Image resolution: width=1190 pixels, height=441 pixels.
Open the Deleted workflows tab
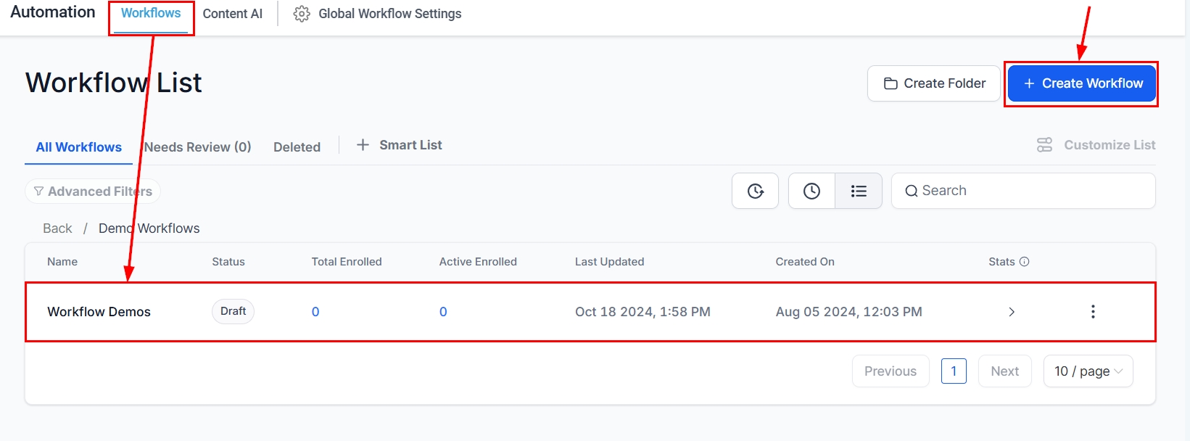pyautogui.click(x=297, y=147)
